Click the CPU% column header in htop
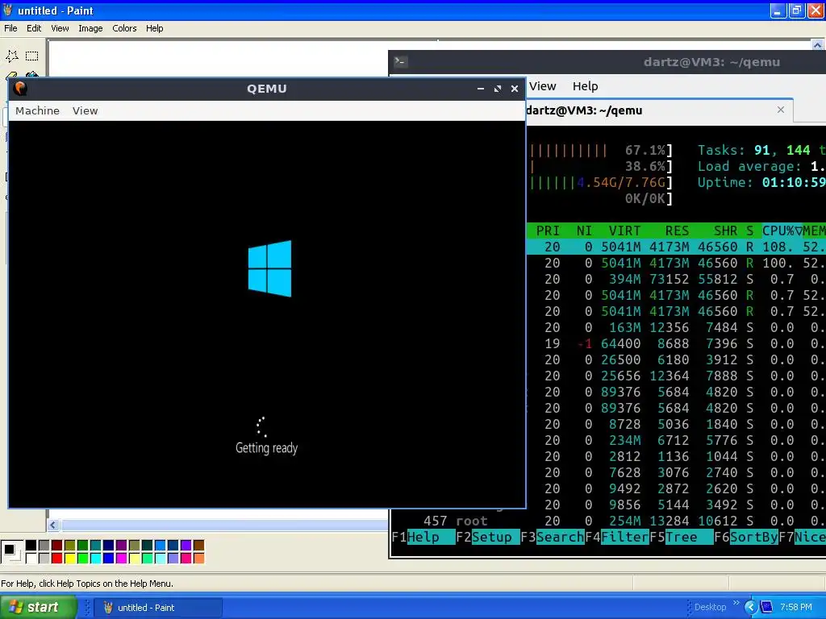826x619 pixels. (x=782, y=231)
